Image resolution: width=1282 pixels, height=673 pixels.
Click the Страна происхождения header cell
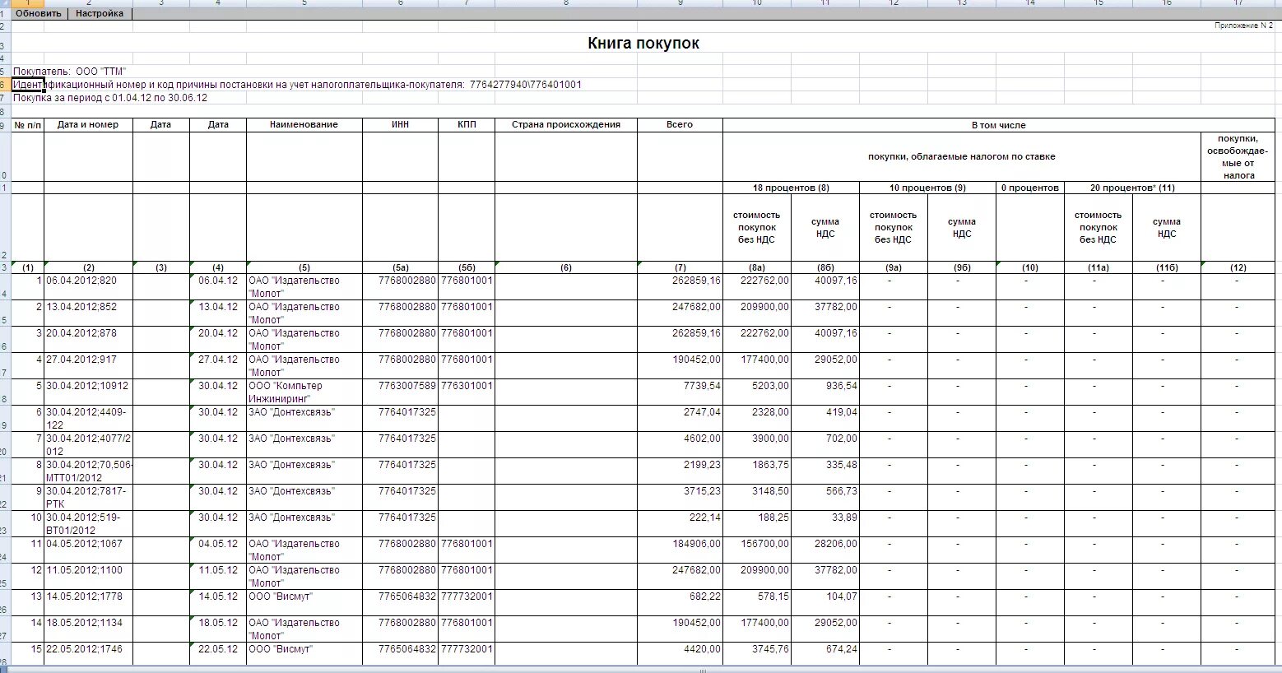click(566, 125)
